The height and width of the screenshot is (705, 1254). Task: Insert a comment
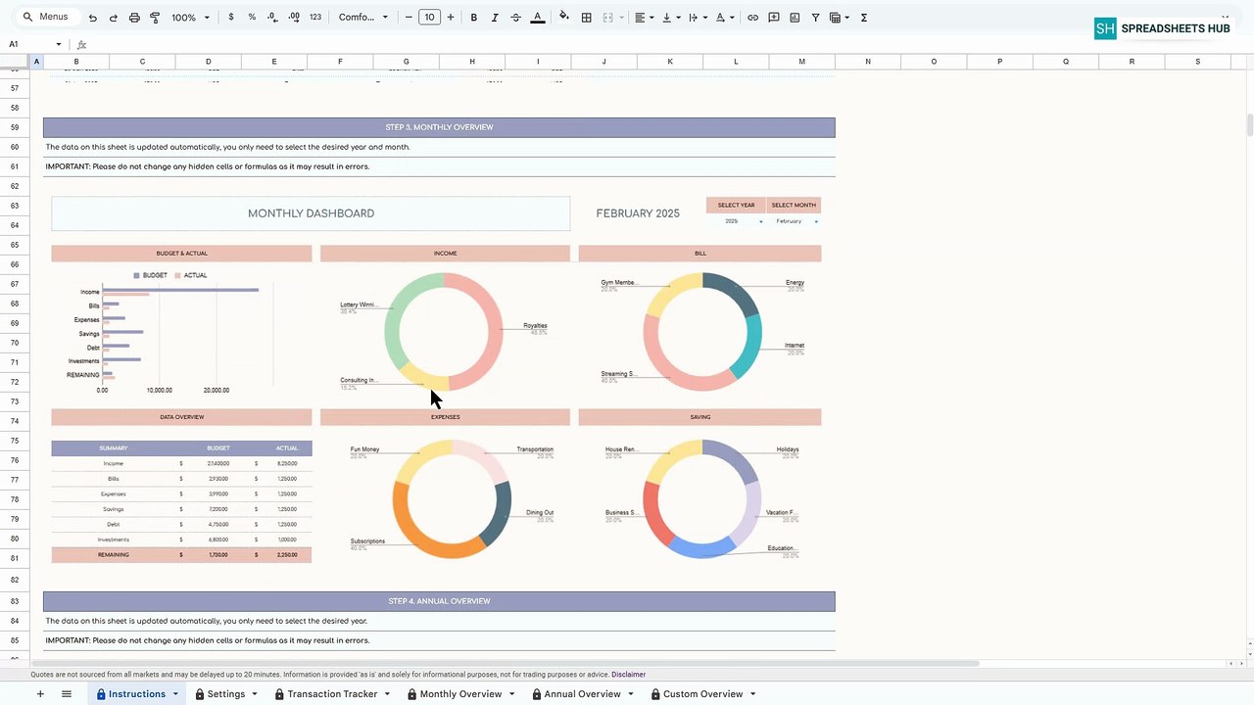(x=774, y=18)
